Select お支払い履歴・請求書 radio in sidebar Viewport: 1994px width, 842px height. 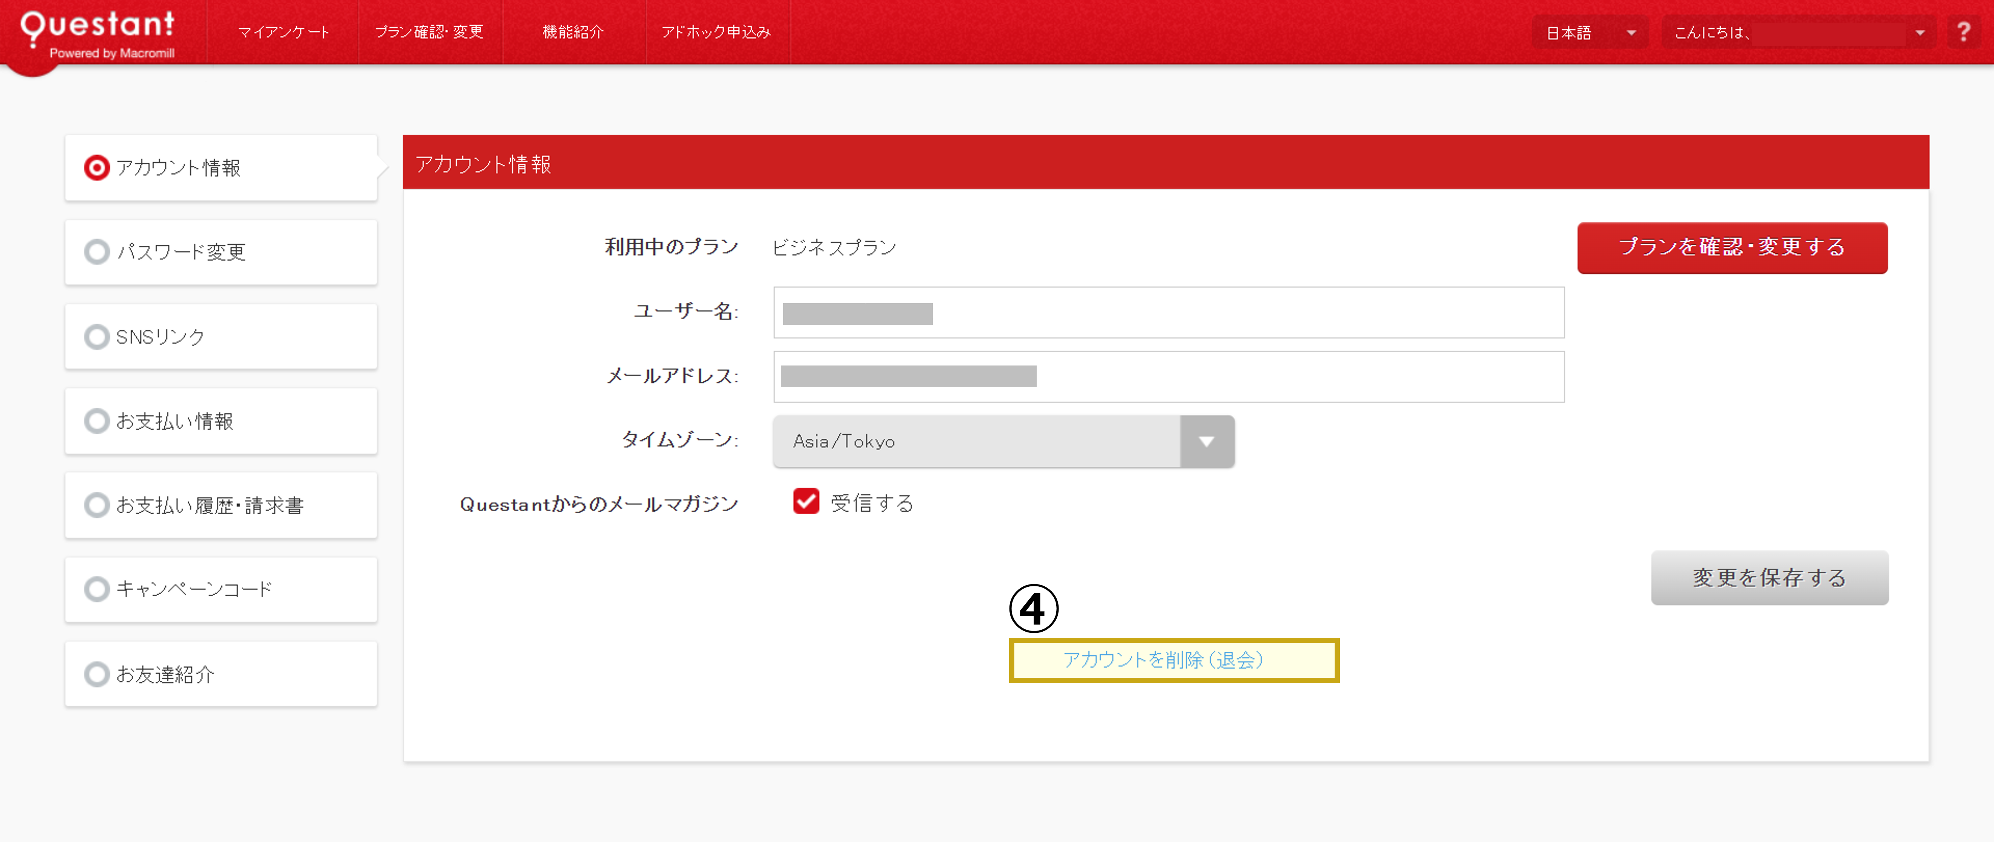click(x=97, y=505)
